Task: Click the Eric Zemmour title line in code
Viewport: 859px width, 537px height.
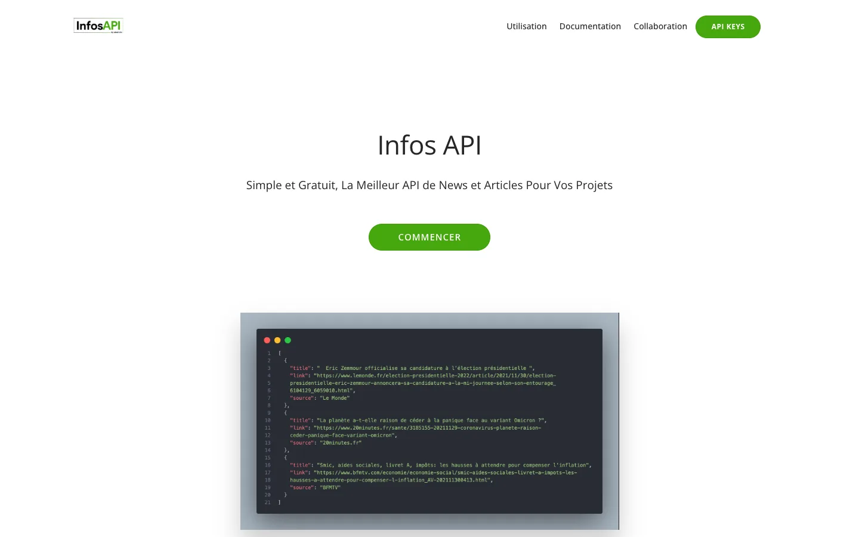Action: pos(412,368)
